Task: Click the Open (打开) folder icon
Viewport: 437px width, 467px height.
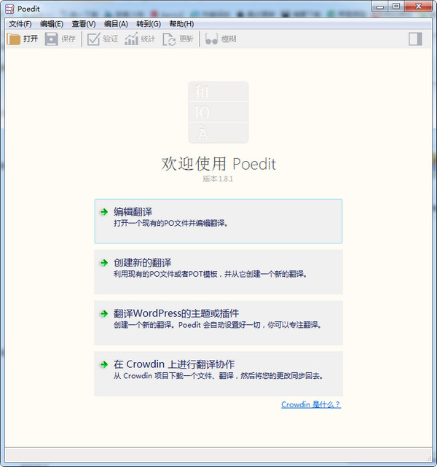Action: click(13, 39)
